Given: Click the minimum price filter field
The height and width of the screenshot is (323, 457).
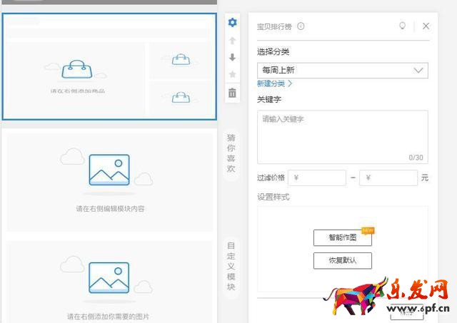Looking at the screenshot, I should 317,178.
